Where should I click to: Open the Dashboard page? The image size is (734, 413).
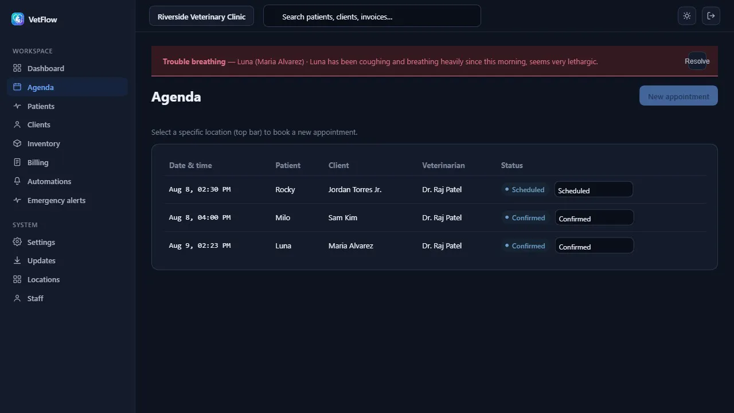click(67, 68)
